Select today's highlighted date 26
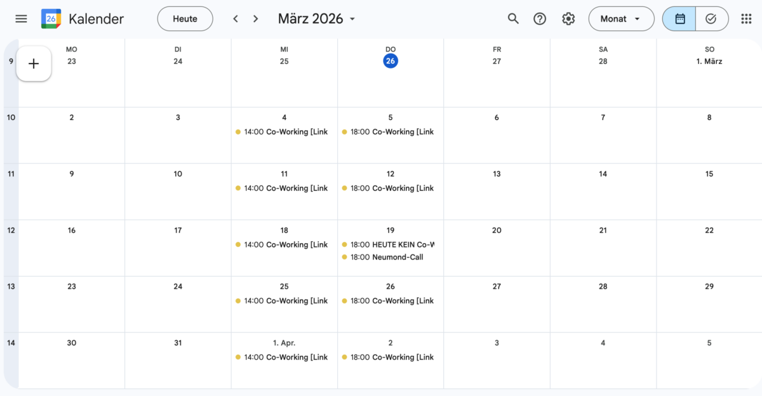Image resolution: width=762 pixels, height=396 pixels. [391, 62]
